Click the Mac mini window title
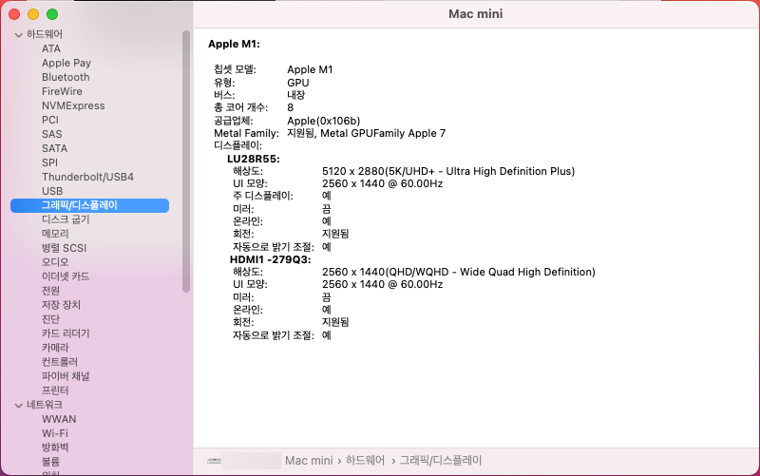The width and height of the screenshot is (760, 476). (476, 14)
